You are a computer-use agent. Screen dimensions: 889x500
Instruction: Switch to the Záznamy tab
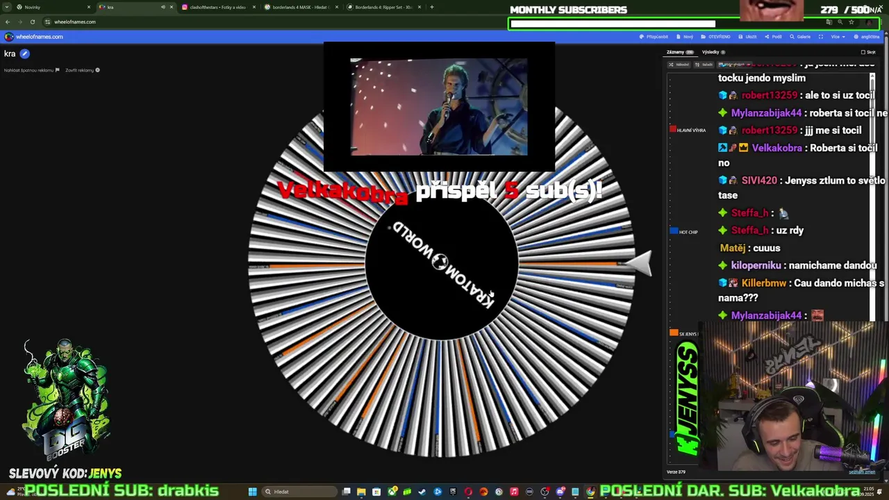[x=680, y=52]
